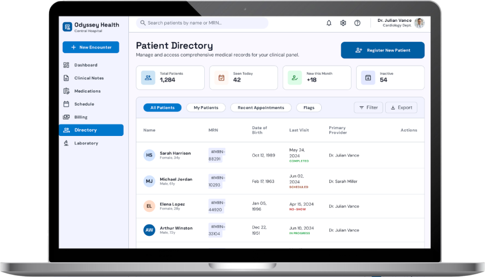Focus the patient search field

[203, 23]
